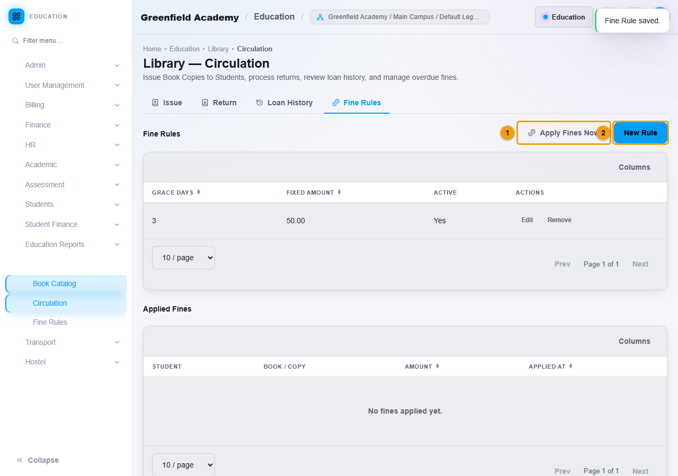
Task: Open Book Catalog in sidebar
Action: tap(66, 283)
